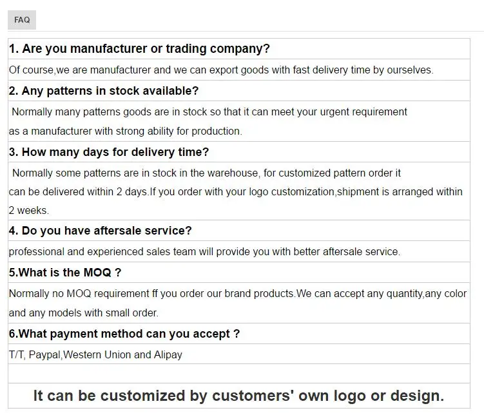The height and width of the screenshot is (415, 484).
Task: Click the line "can be delivered within 2 days"
Action: pyautogui.click(x=235, y=192)
